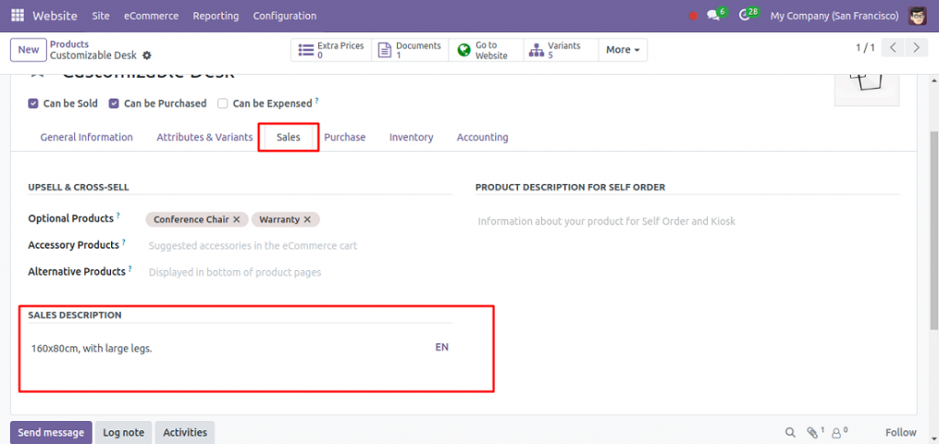Screen dimensions: 939x444
Task: Open the apps grid menu icon
Action: (17, 16)
